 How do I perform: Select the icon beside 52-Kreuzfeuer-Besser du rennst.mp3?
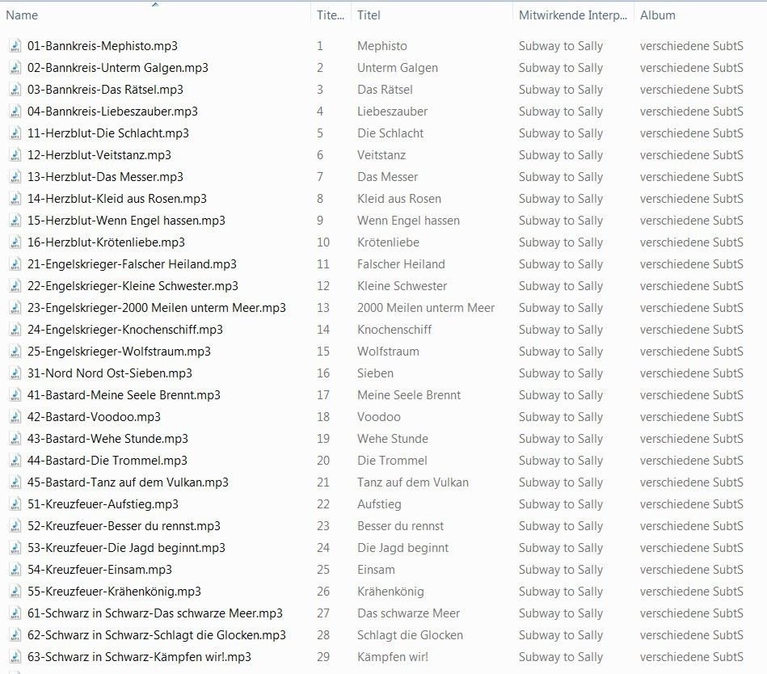[x=15, y=526]
